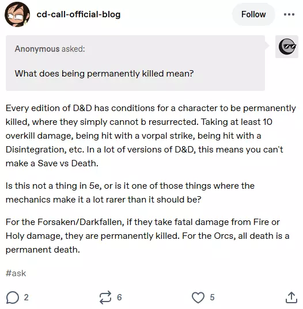Click the anonymous asker sunglasses avatar
The height and width of the screenshot is (309, 303).
287,47
